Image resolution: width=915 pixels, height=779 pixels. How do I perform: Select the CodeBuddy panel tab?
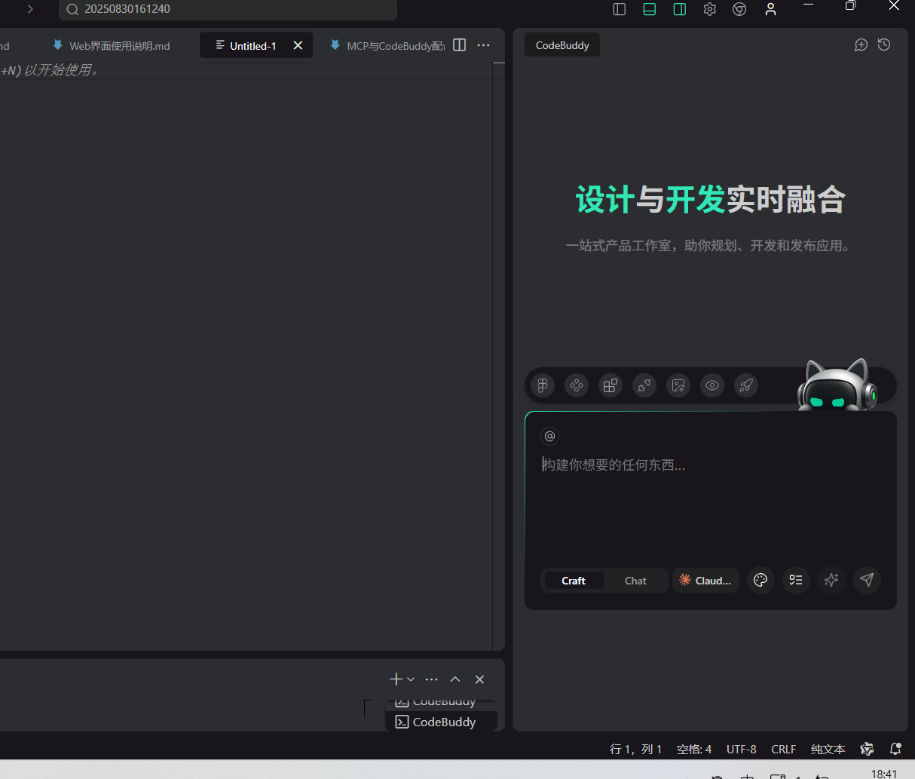(x=562, y=45)
